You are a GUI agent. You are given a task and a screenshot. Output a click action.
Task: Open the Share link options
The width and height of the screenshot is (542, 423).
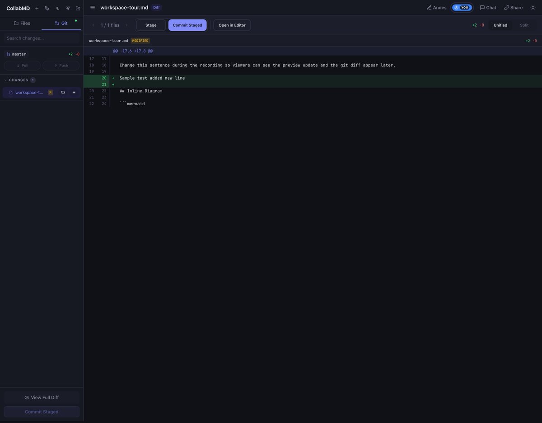click(x=513, y=8)
